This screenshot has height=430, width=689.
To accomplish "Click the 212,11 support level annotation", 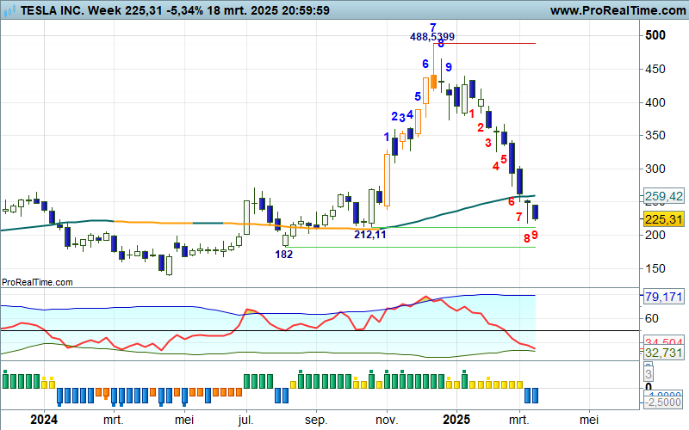I will point(370,235).
